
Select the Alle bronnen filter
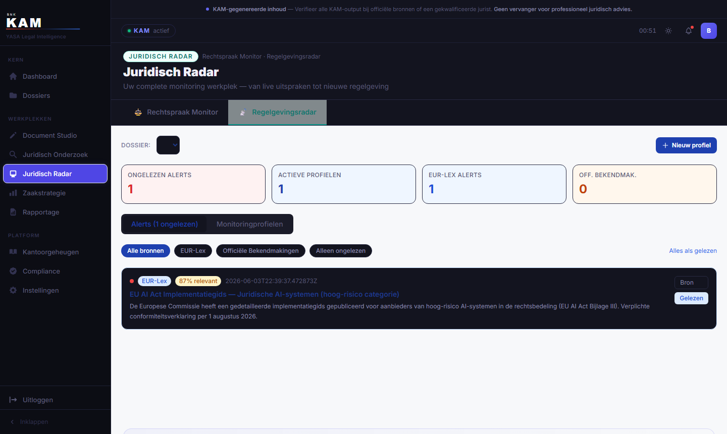(145, 251)
